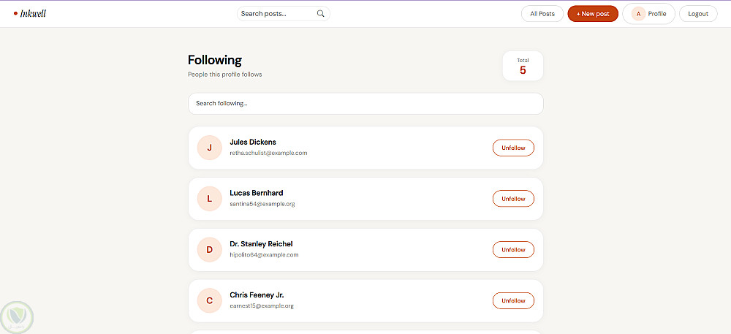This screenshot has height=334, width=731.
Task: Unfollow Chris Feeney Jr.
Action: click(513, 301)
